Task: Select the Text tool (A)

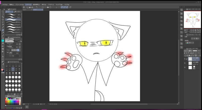Action: point(3,57)
